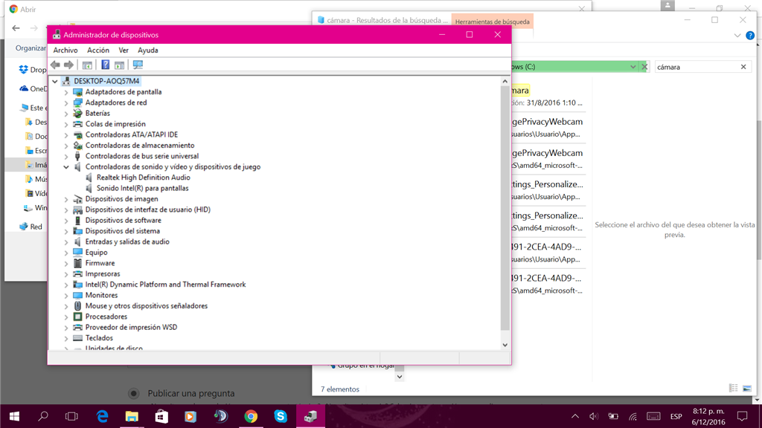Viewport: 762px width, 428px height.
Task: Open Skype from the taskbar
Action: [281, 416]
